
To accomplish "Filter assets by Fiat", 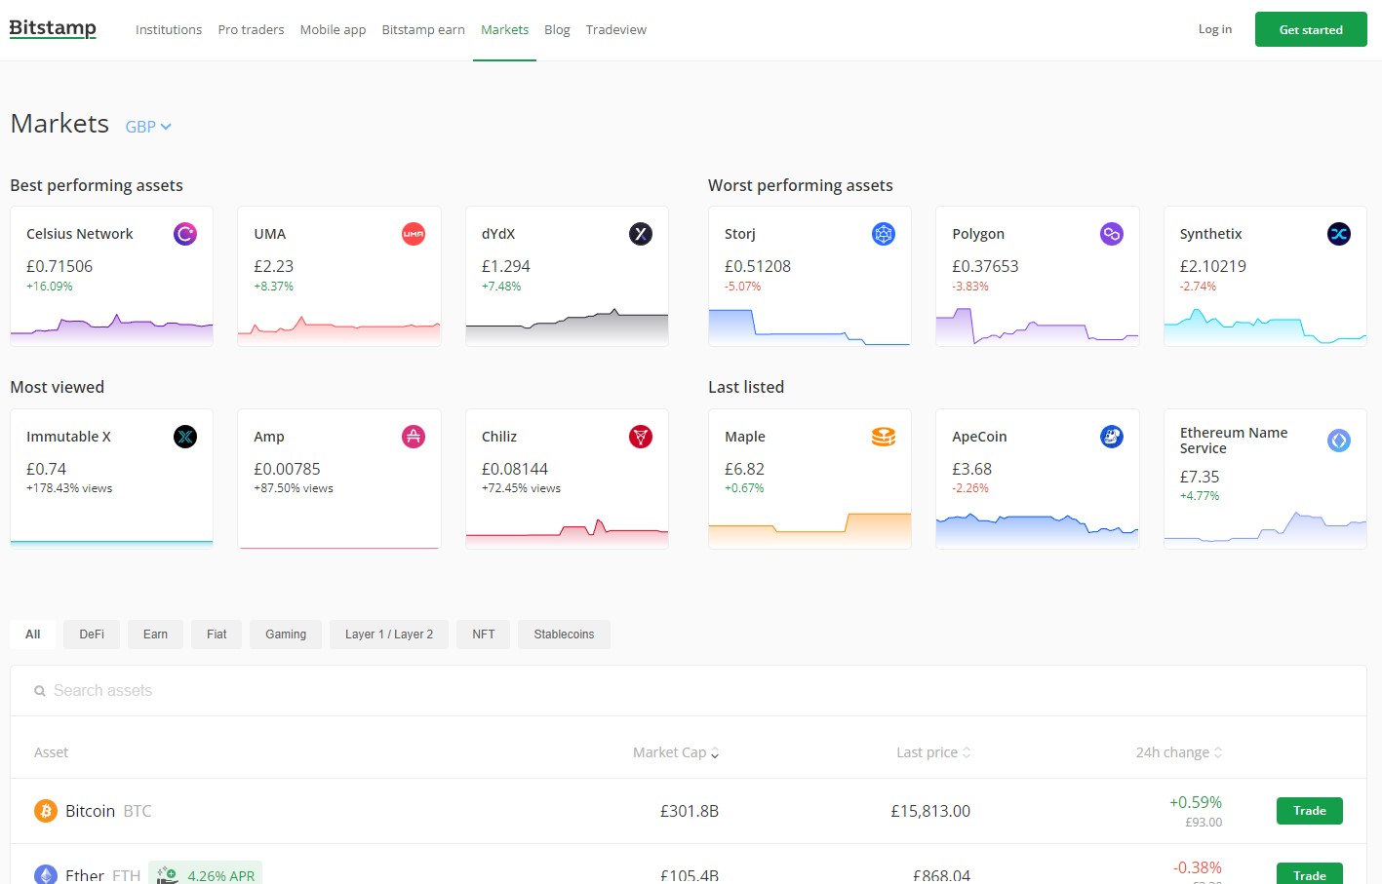I will pyautogui.click(x=217, y=634).
